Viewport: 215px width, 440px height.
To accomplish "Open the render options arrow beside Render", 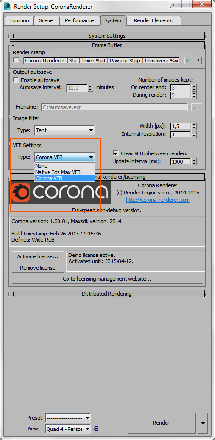I will tap(203, 423).
